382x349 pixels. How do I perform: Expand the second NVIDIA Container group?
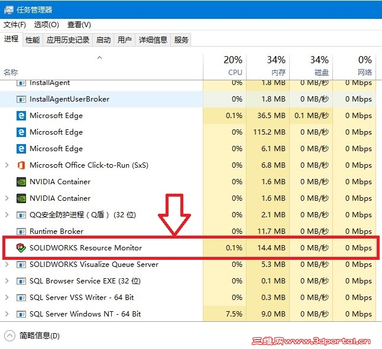click(7, 198)
